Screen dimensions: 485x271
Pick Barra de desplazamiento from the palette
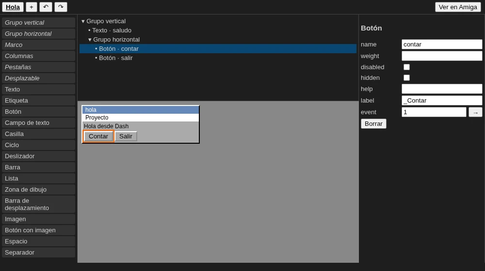click(x=38, y=204)
